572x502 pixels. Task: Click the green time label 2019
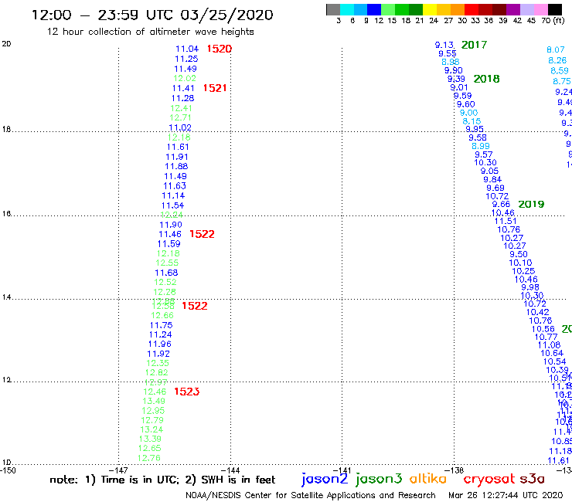[531, 204]
